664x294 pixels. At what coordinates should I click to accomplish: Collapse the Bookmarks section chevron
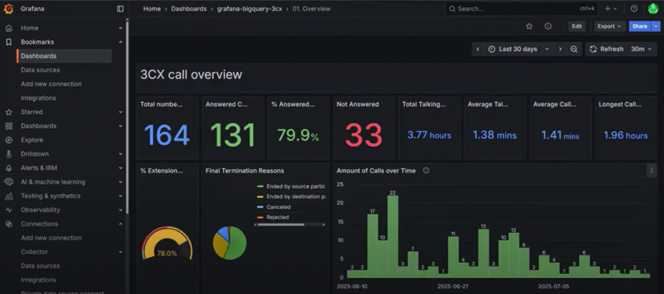(x=121, y=42)
